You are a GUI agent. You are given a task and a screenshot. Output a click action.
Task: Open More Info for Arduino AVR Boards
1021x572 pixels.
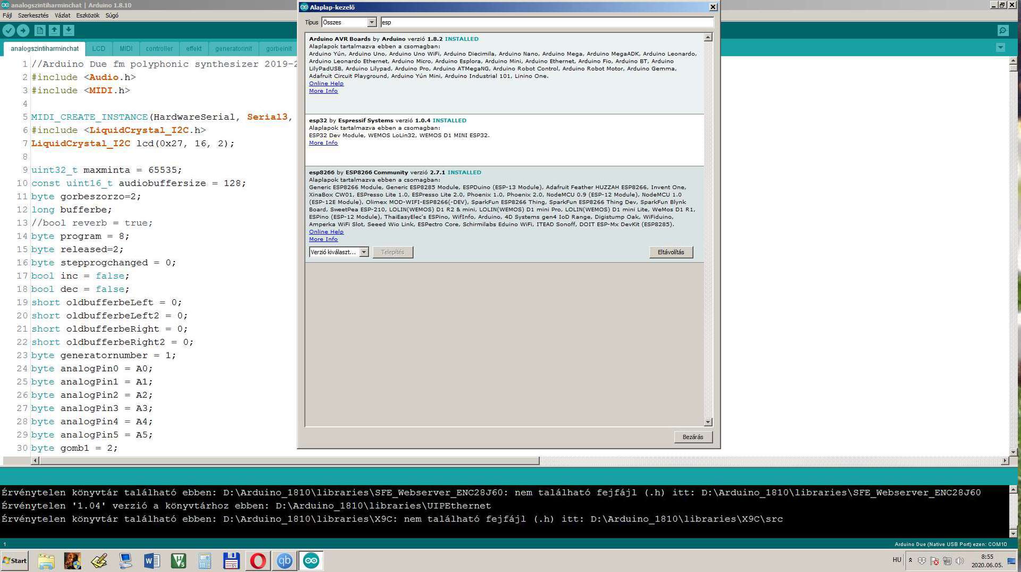(x=323, y=91)
